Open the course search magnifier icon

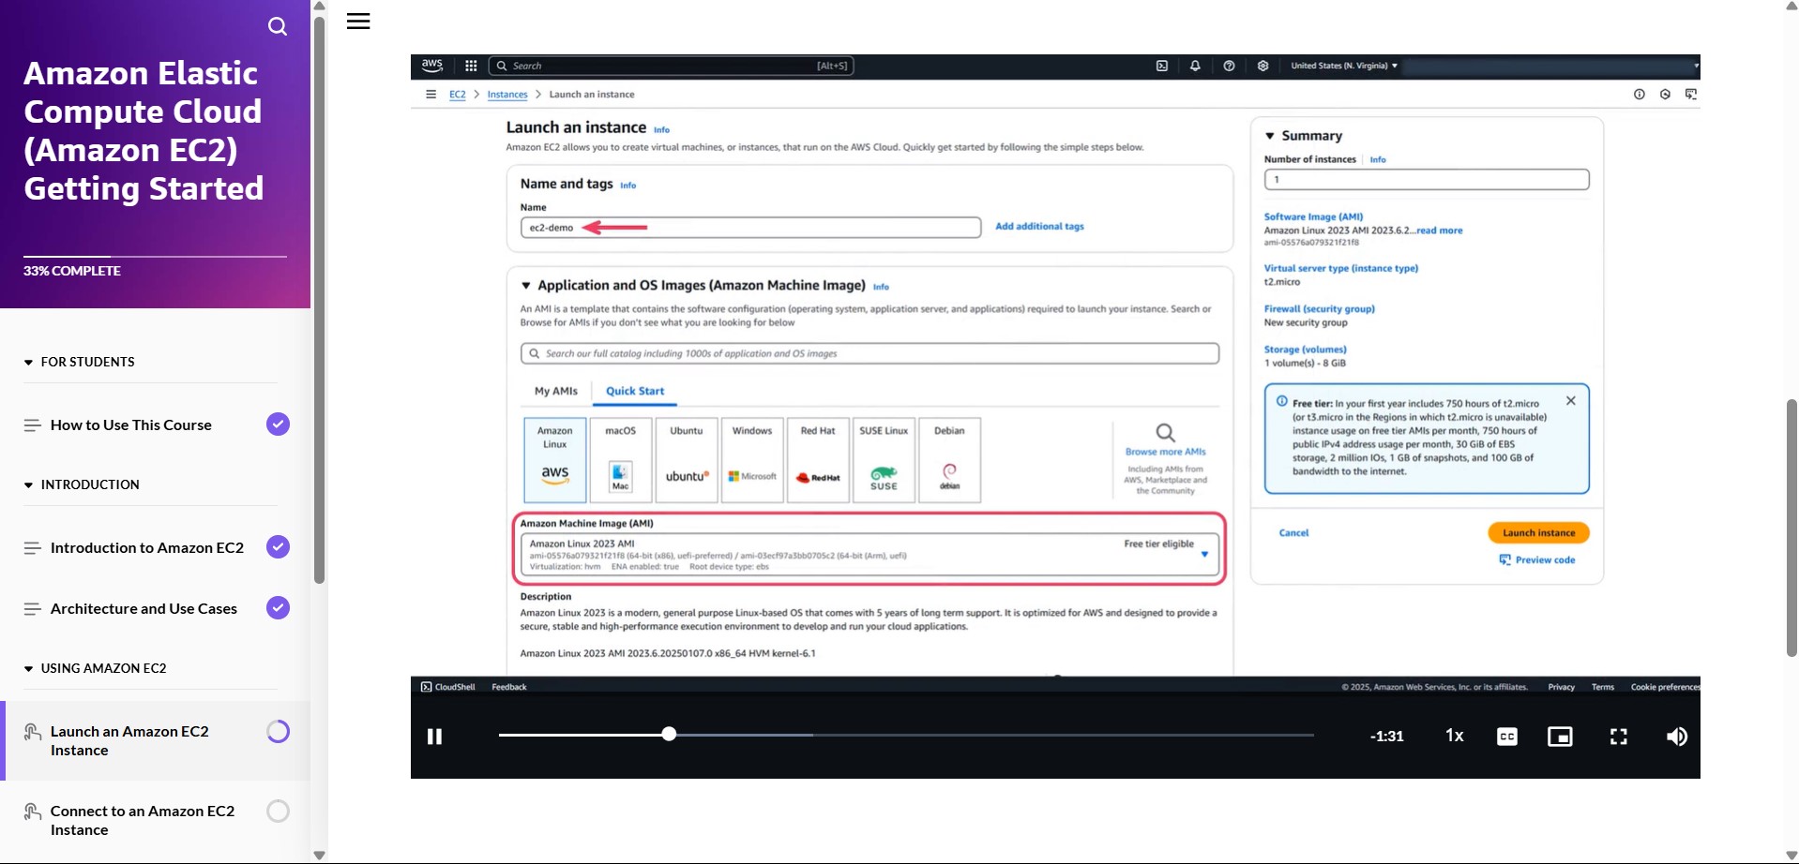(x=278, y=26)
